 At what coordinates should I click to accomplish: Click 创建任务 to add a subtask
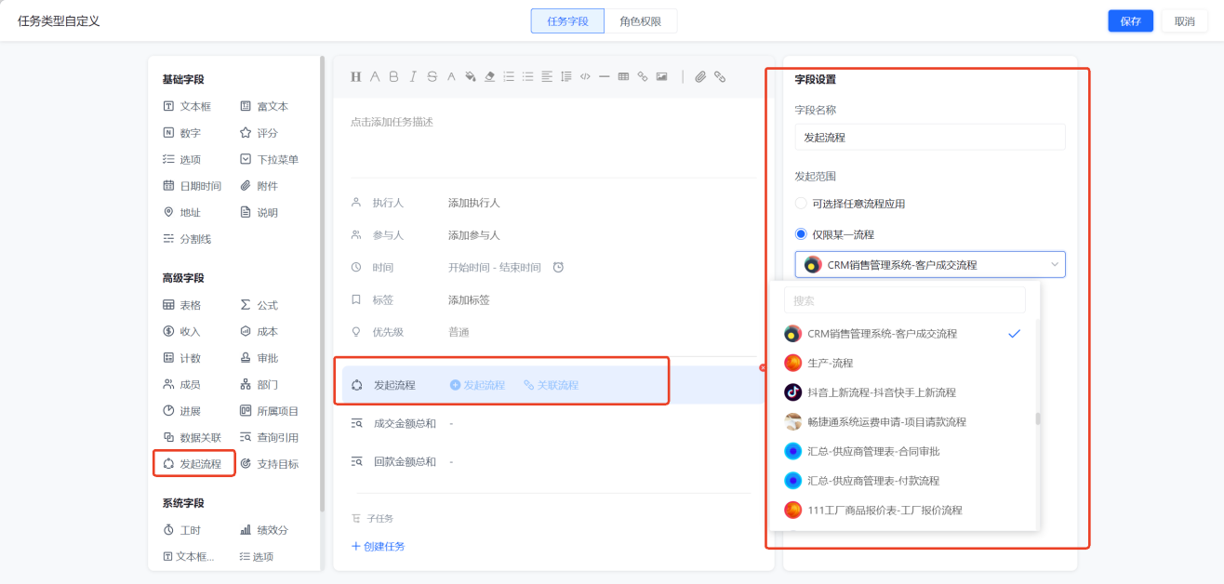tap(378, 547)
